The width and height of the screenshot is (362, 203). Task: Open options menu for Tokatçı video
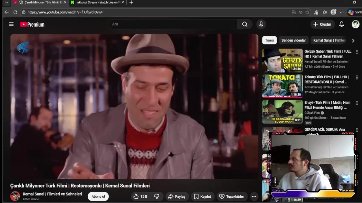pos(357,77)
